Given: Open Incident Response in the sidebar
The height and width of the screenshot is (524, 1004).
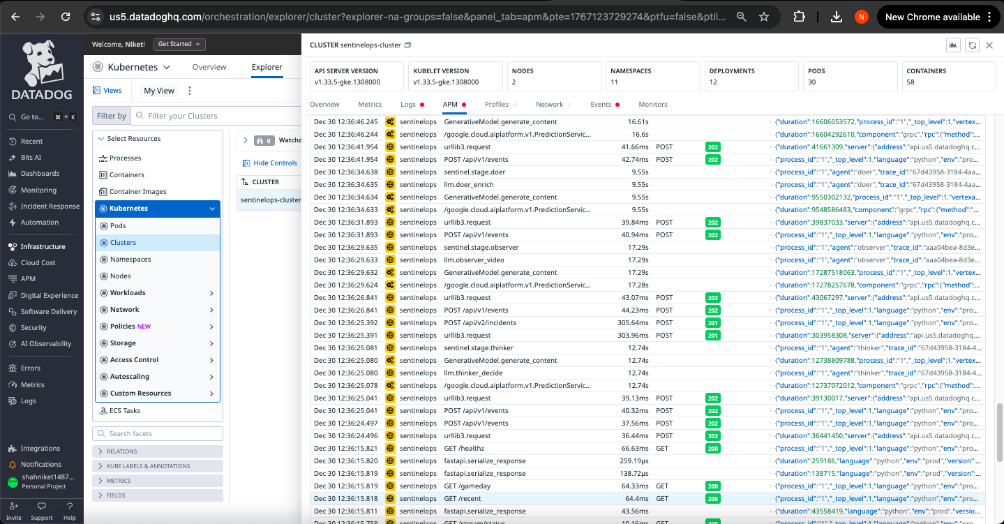Looking at the screenshot, I should [x=50, y=207].
